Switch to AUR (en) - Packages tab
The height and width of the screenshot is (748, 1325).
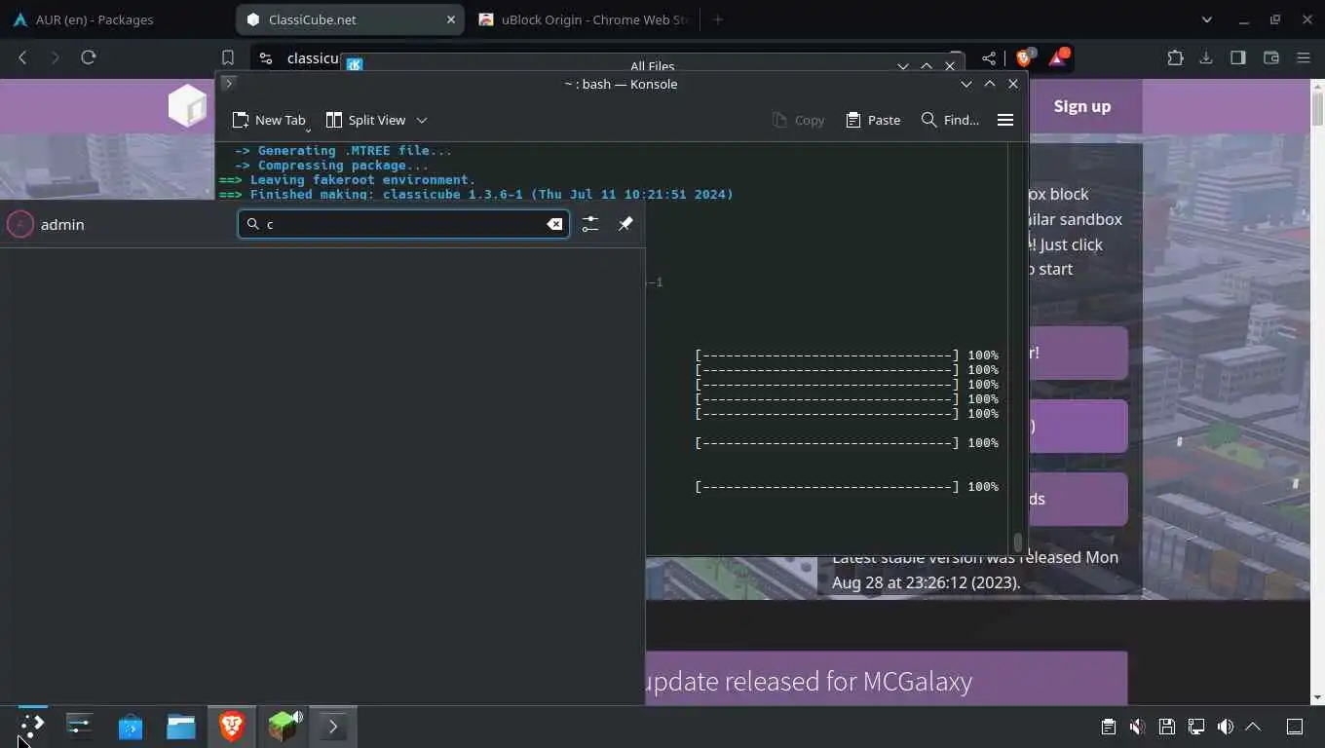[94, 19]
